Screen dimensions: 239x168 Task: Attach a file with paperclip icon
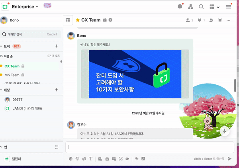[x=84, y=159]
